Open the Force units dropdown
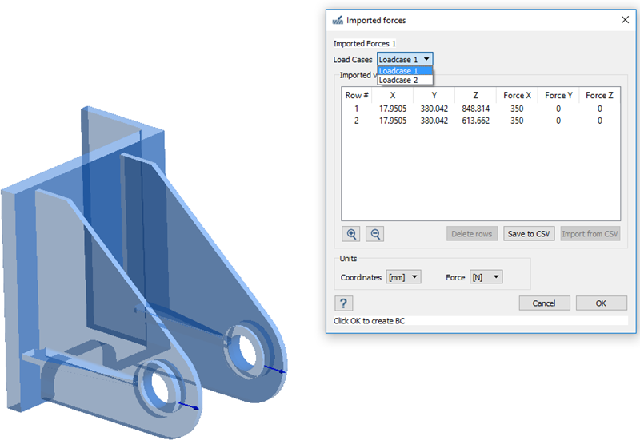 click(486, 277)
